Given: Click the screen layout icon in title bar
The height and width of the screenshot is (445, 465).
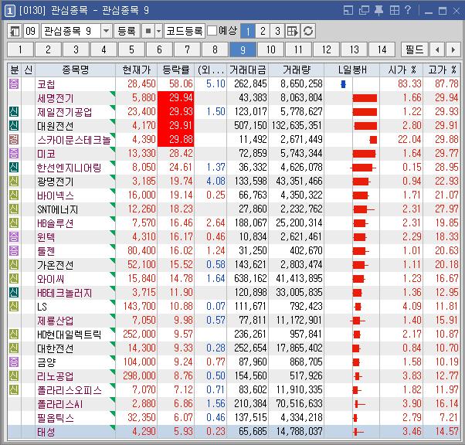Looking at the screenshot, I should tap(348, 11).
